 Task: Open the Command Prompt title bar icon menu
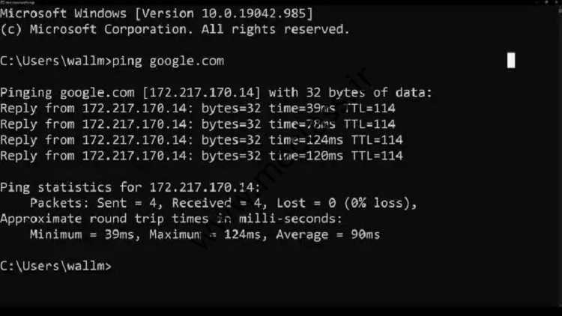click(x=1, y=2)
